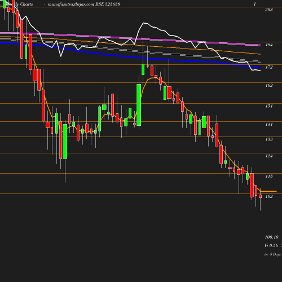This screenshot has height=282, width=282.
Task: Click the final small red candle near 102
Action: [x=261, y=196]
